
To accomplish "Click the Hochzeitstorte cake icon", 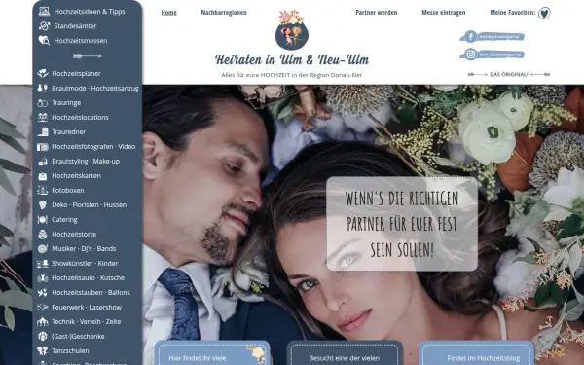I will 43,234.
